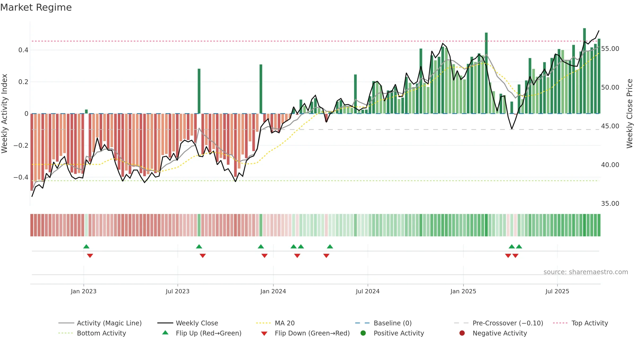Click the Jan 2025 x-axis label

pyautogui.click(x=463, y=291)
